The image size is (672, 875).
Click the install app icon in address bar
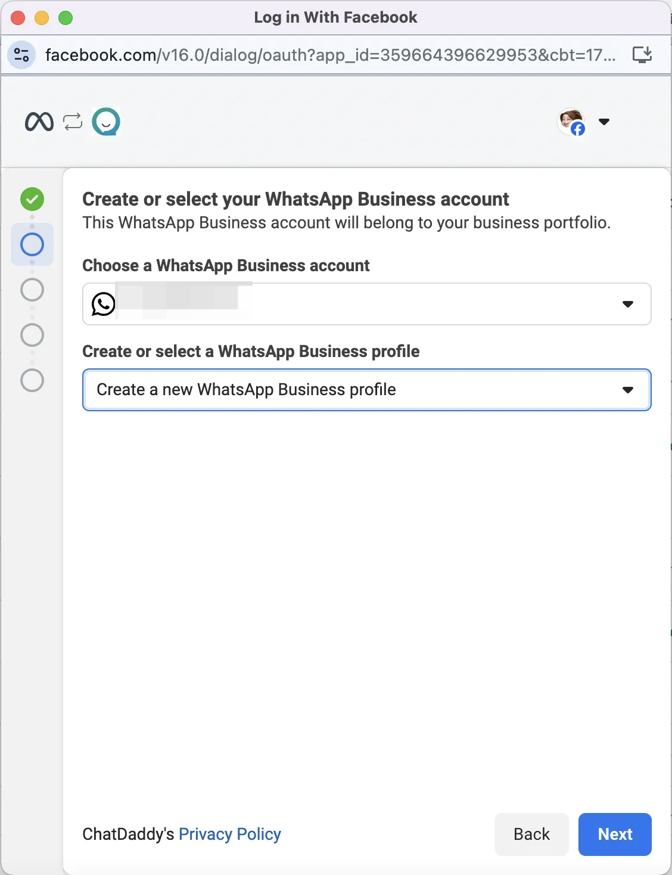click(642, 55)
